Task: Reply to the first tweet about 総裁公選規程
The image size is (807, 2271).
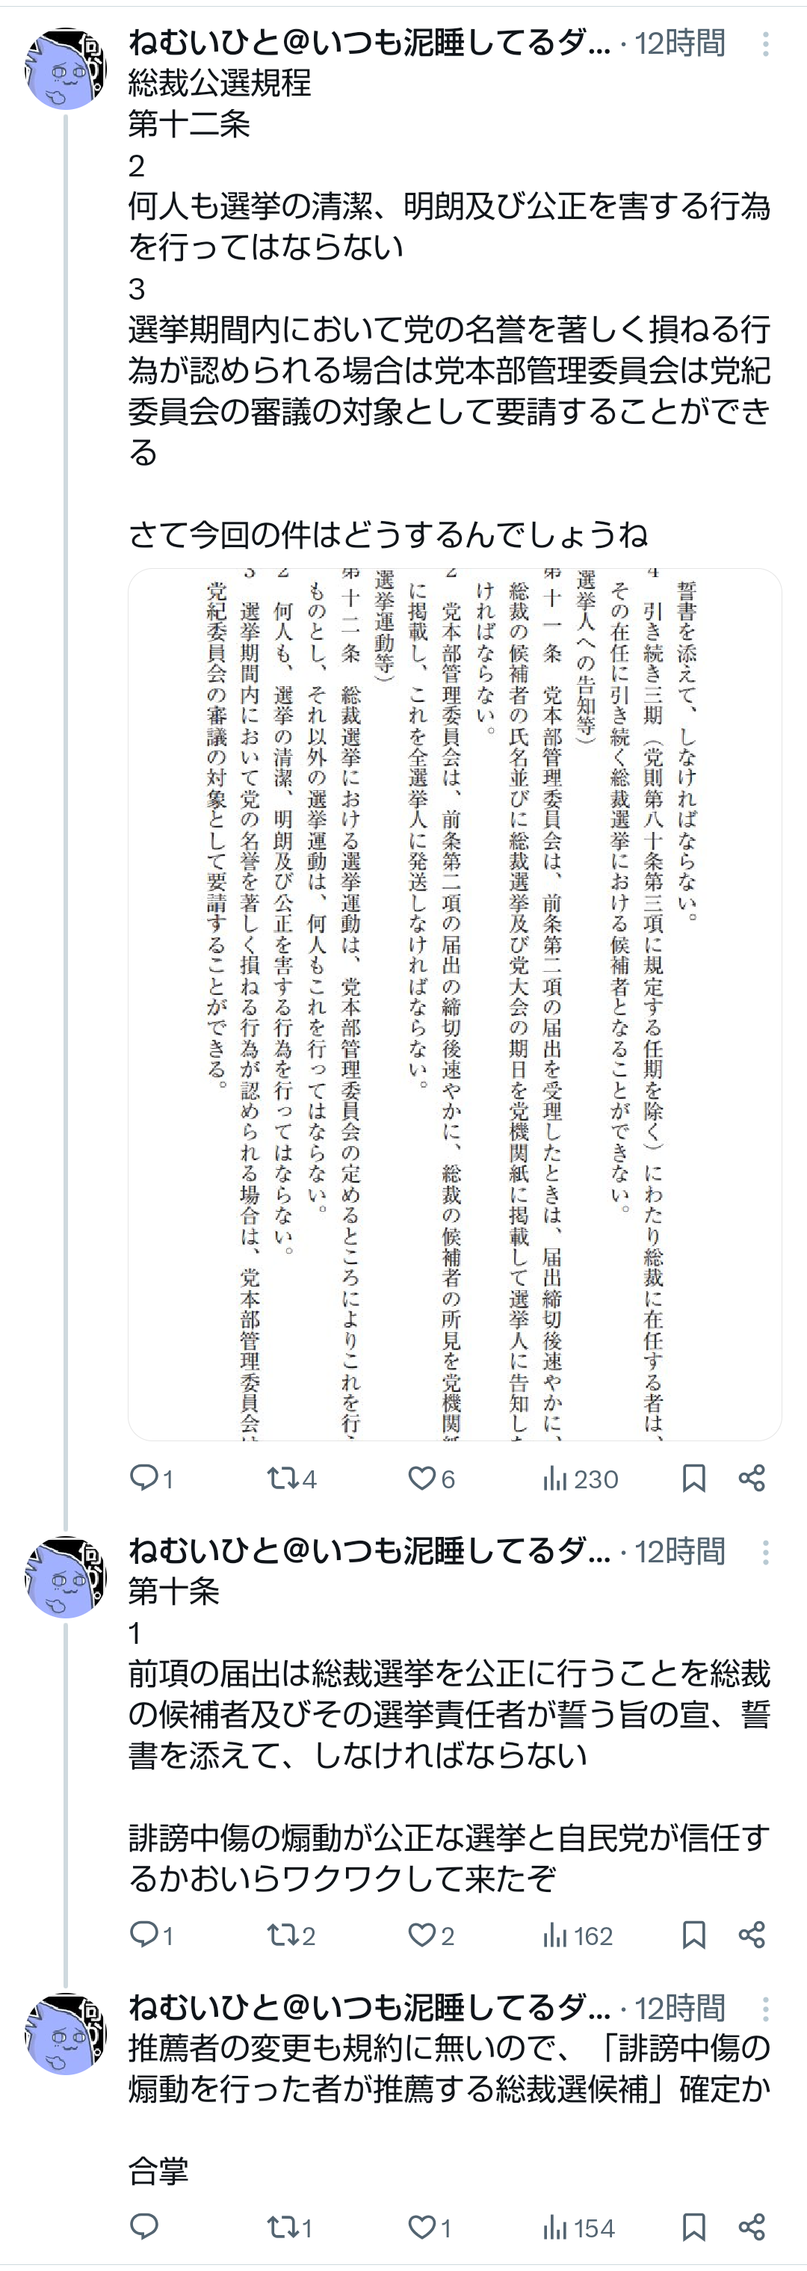Action: (143, 1478)
